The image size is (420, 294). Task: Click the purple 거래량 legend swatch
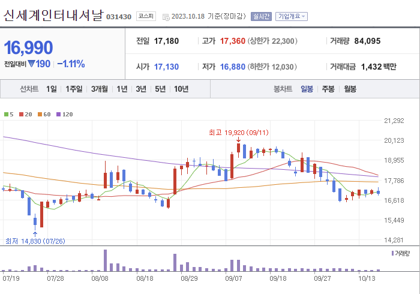392,253
